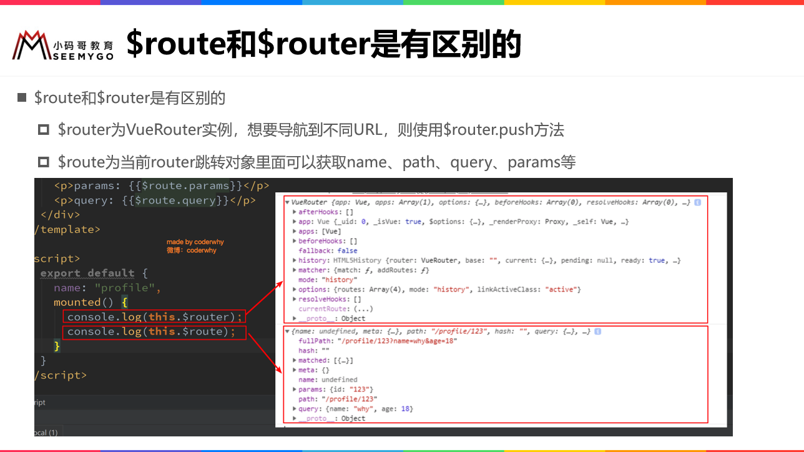
Task: Click the "微博: coderwhy" text
Action: (x=192, y=250)
